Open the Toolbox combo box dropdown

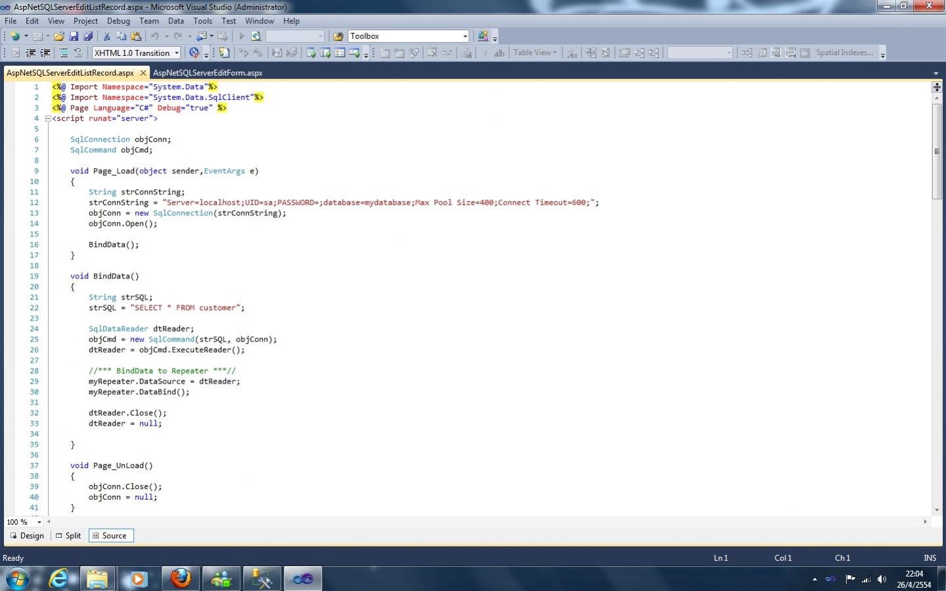[x=465, y=36]
